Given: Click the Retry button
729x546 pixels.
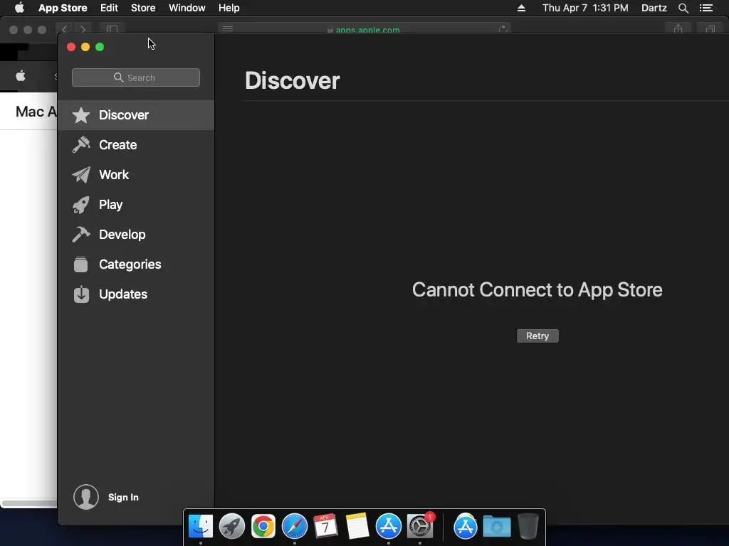Looking at the screenshot, I should [537, 336].
